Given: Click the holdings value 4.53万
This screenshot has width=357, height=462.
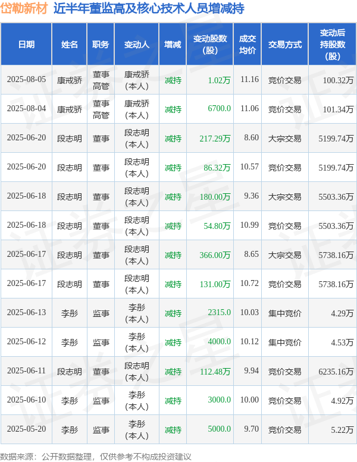Looking at the screenshot, I should click(342, 342).
